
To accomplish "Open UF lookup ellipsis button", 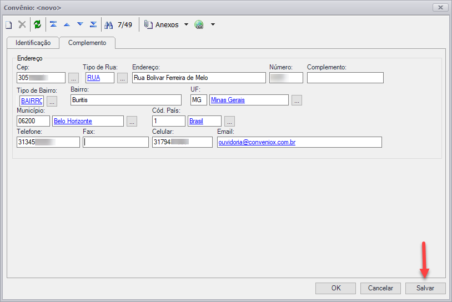I will (297, 100).
